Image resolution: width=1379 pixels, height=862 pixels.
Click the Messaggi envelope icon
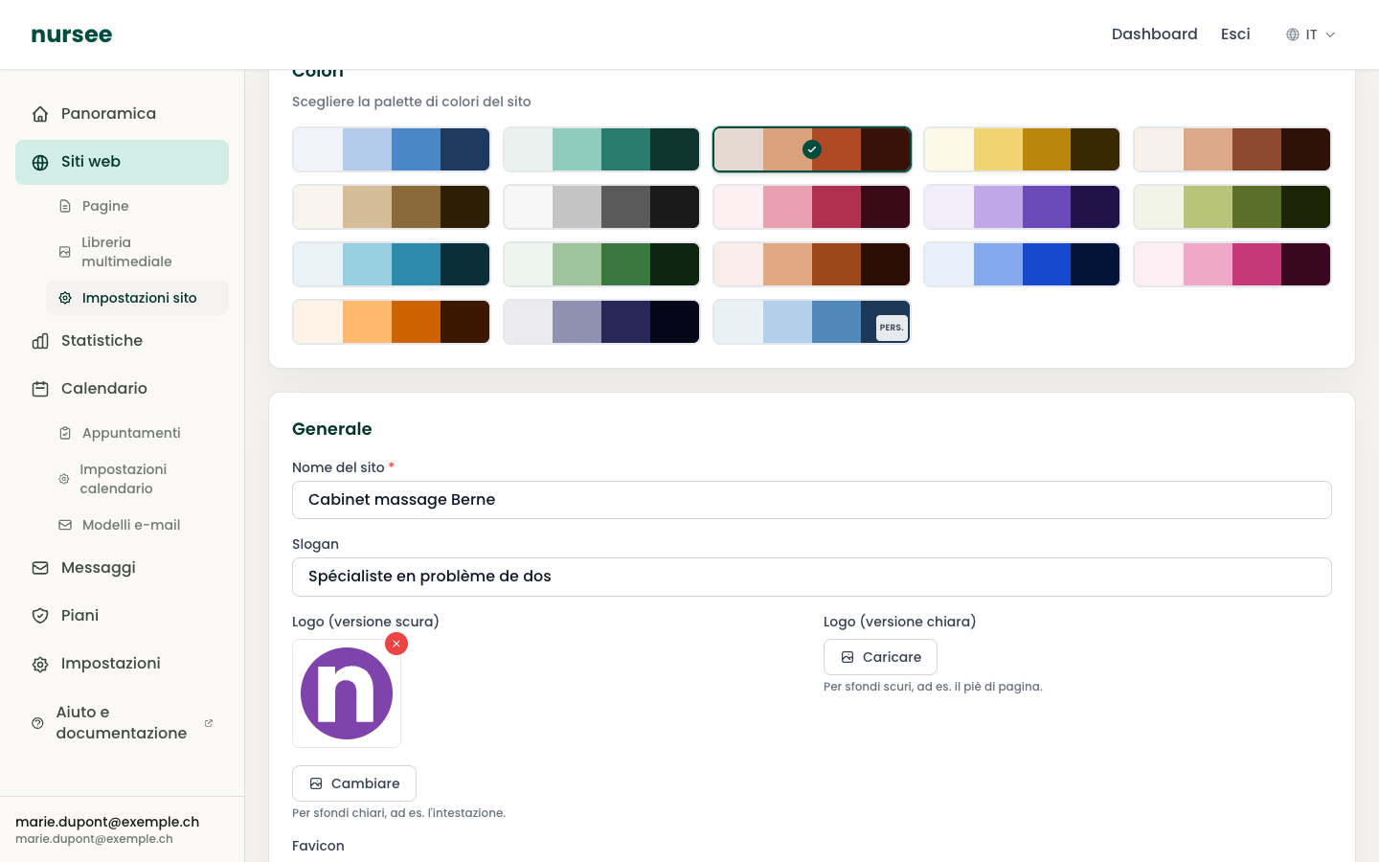[40, 568]
